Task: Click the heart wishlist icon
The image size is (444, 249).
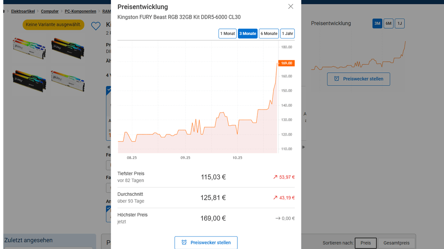Action: click(96, 26)
